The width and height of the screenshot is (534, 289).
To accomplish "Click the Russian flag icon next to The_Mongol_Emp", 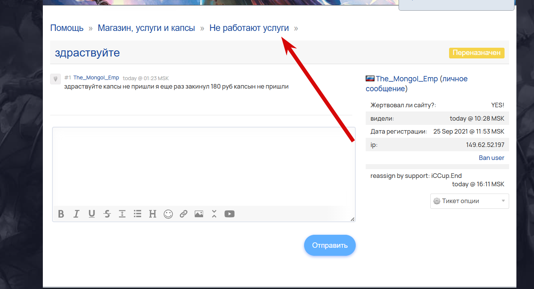I will click(370, 79).
